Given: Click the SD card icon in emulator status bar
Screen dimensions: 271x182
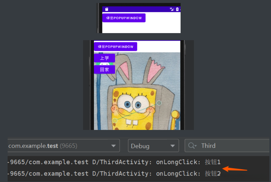Looking at the screenshot, I should [107, 9].
